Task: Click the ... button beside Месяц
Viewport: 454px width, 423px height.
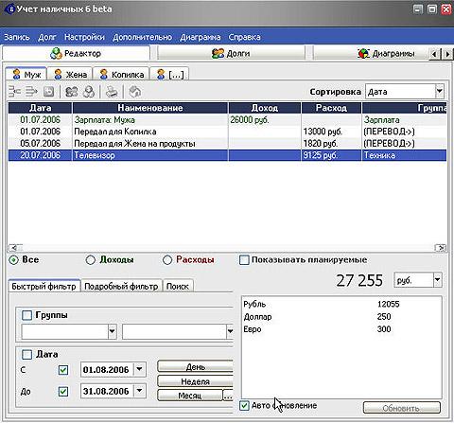Action: click(x=228, y=396)
